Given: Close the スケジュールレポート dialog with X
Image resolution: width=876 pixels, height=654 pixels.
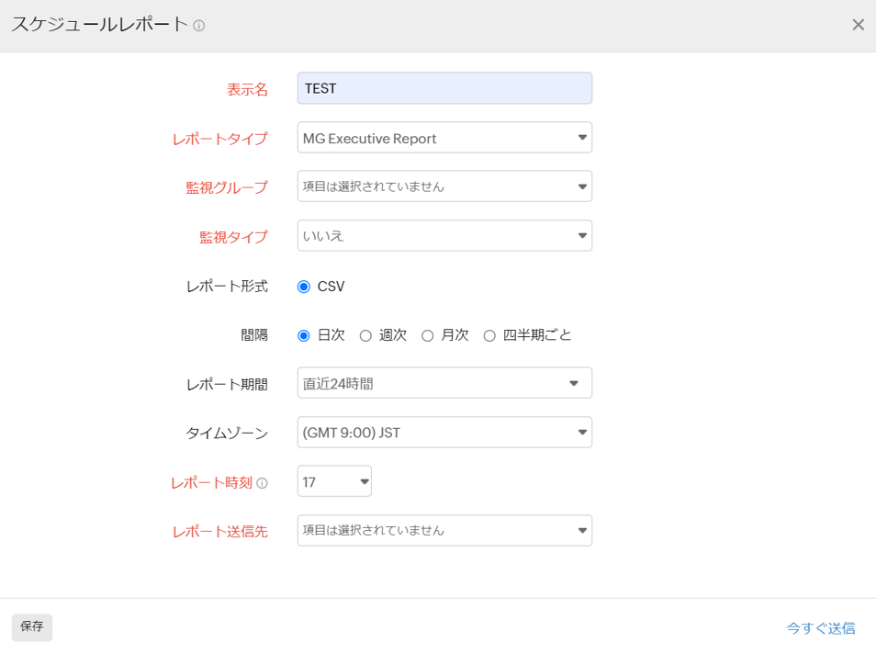Looking at the screenshot, I should (858, 25).
